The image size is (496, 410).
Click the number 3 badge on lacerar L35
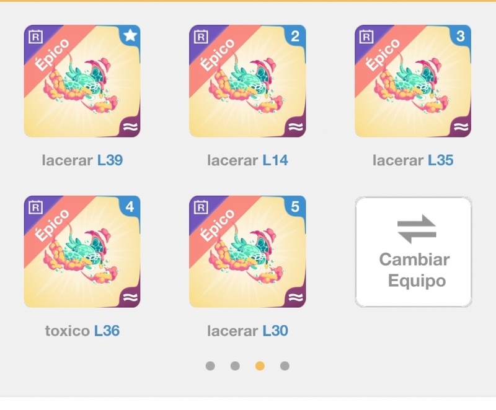click(461, 36)
